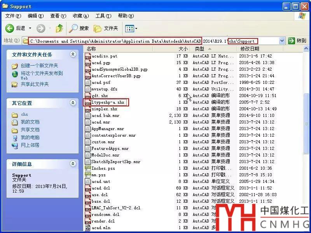
Task: Collapse the 其它位置 panel
Action: pos(73,103)
